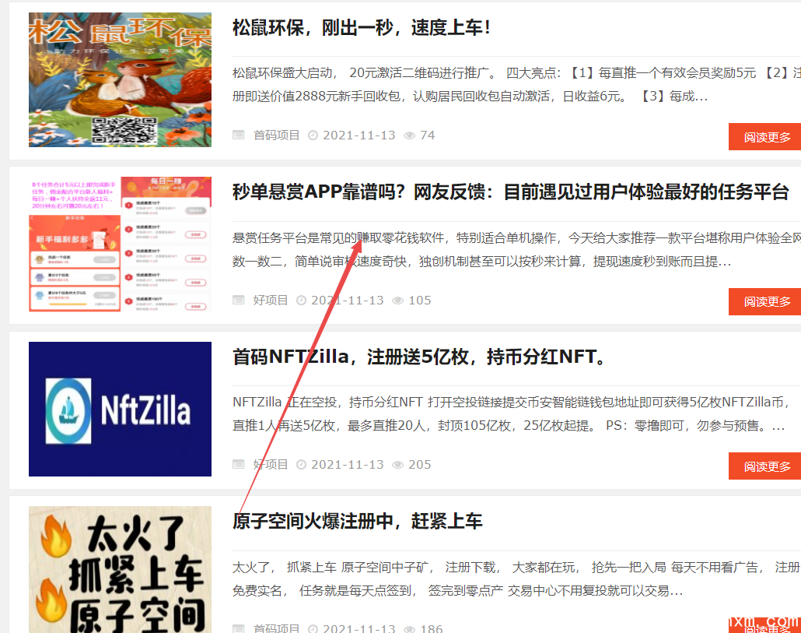
Task: Click 松鼠环保盛大启动 excerpt text
Action: [516, 84]
